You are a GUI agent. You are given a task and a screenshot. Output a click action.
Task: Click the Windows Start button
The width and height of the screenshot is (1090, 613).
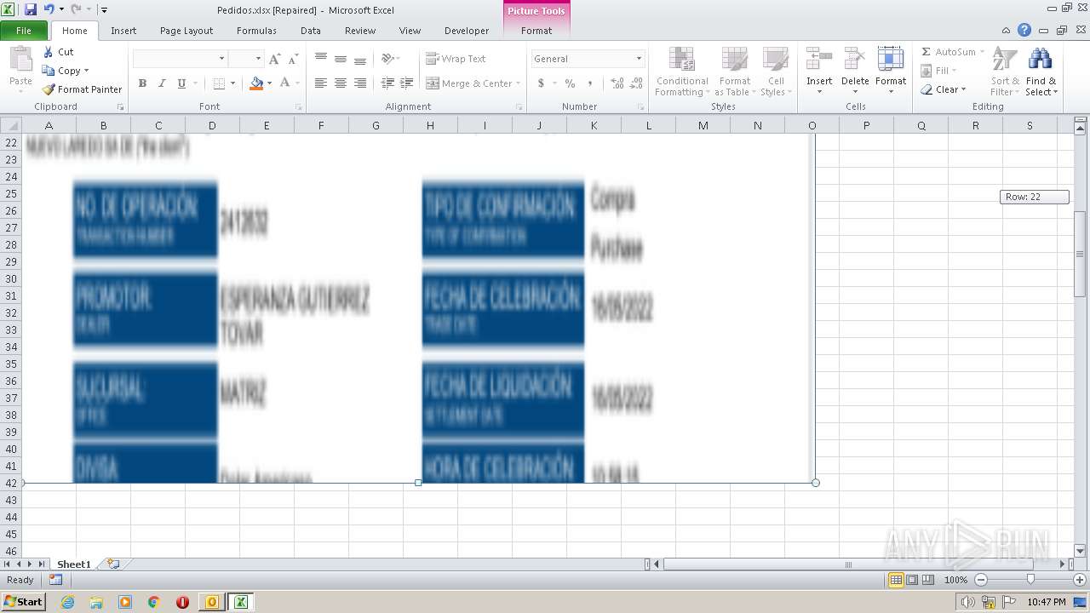pos(24,602)
